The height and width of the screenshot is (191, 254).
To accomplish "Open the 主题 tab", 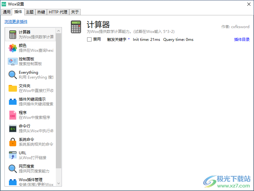I will coord(30,12).
